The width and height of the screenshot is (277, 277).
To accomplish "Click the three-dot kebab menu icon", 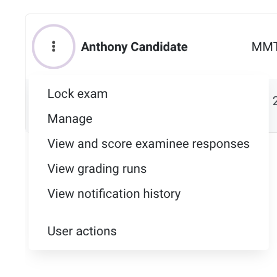I will click(x=54, y=47).
